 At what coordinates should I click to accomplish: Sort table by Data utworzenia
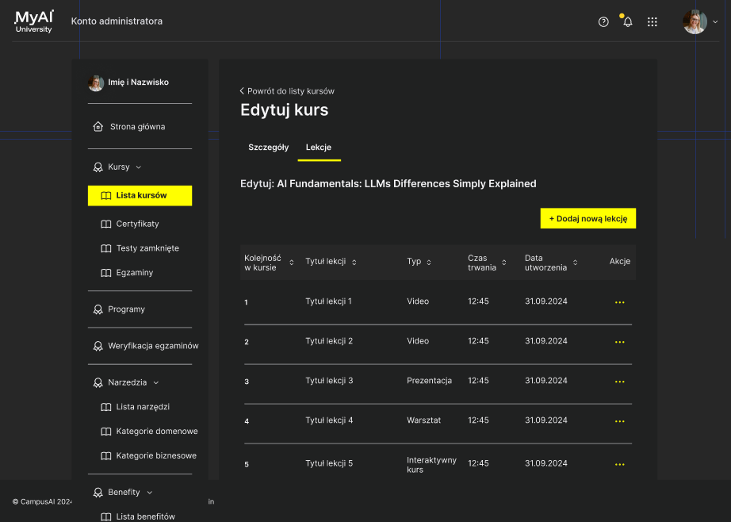click(x=576, y=263)
